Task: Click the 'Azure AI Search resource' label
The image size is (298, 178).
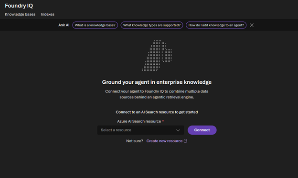Action: [x=139, y=121]
